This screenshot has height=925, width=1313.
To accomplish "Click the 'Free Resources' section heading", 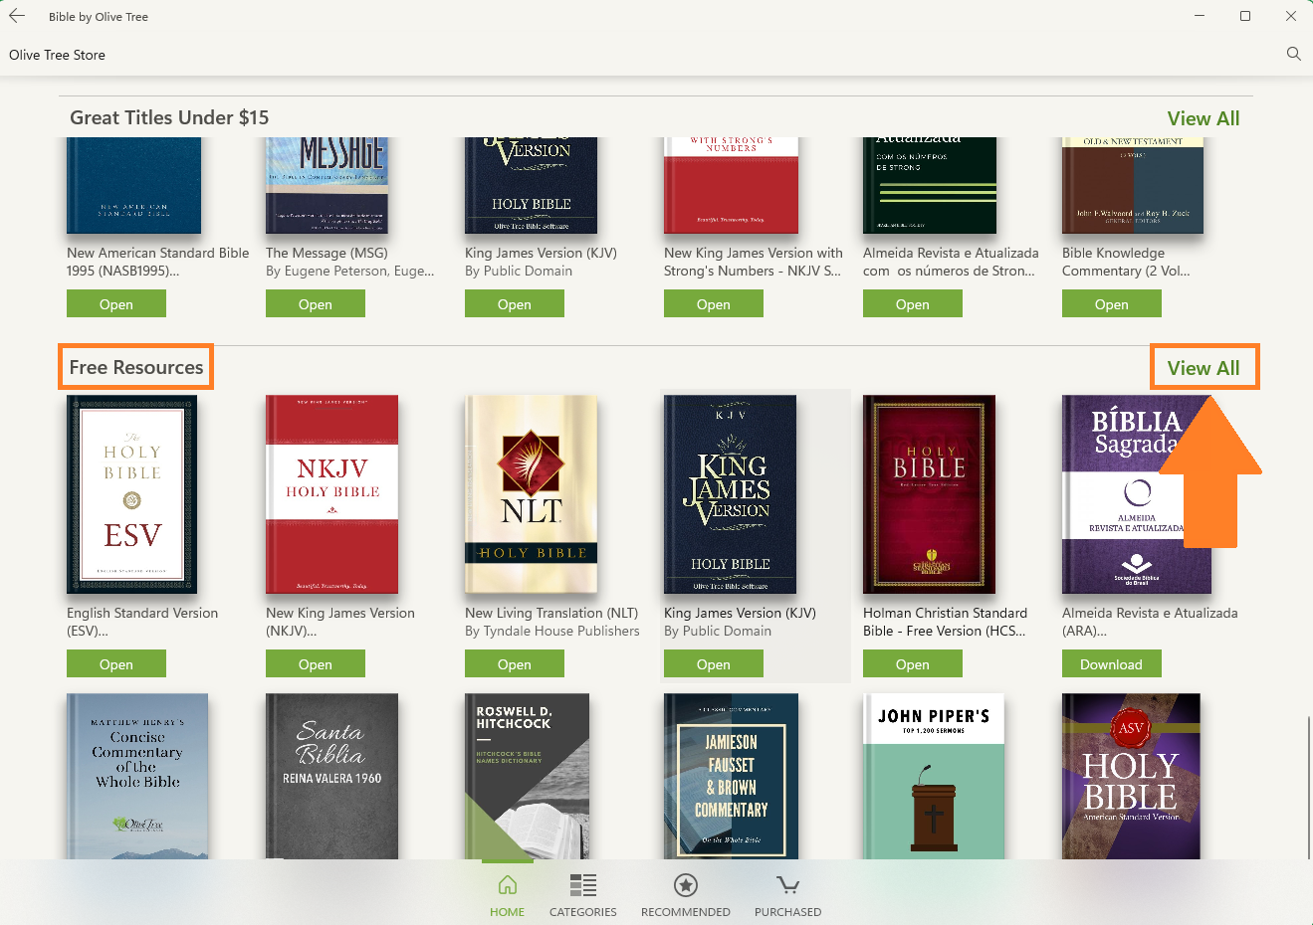I will tap(136, 367).
